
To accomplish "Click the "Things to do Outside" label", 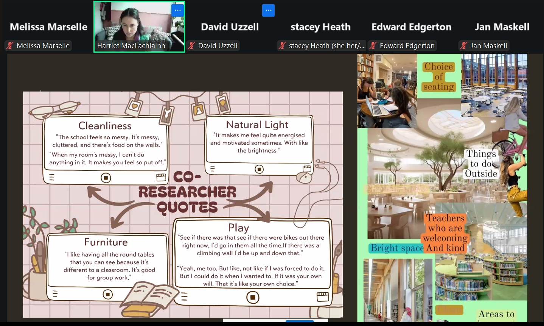I will point(481,164).
